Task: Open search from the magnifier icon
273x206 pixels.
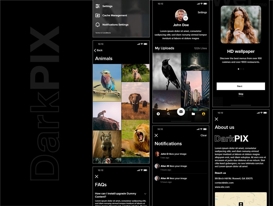Action: (168, 114)
